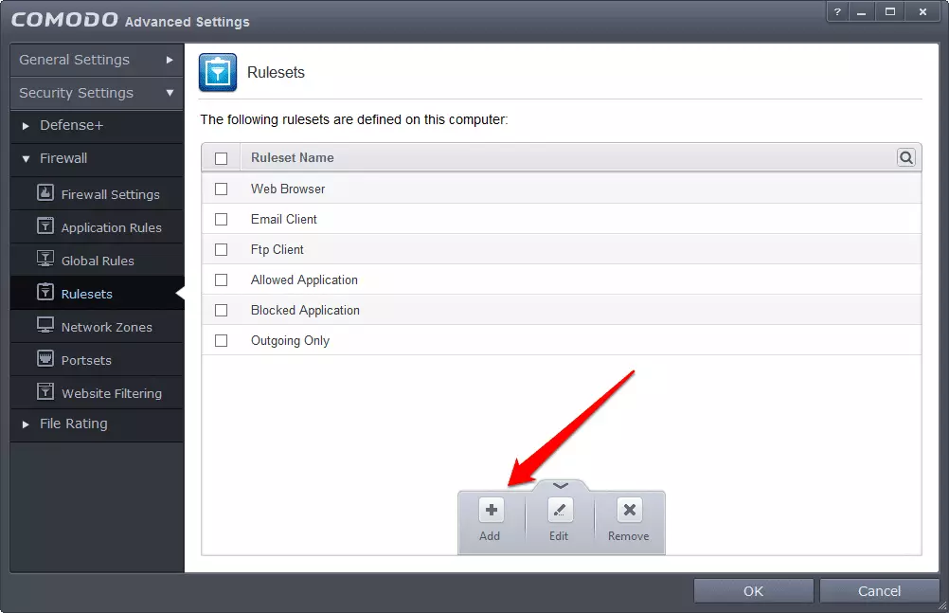This screenshot has width=949, height=613.
Task: Check the Blocked Application ruleset checkbox
Action: pyautogui.click(x=222, y=311)
